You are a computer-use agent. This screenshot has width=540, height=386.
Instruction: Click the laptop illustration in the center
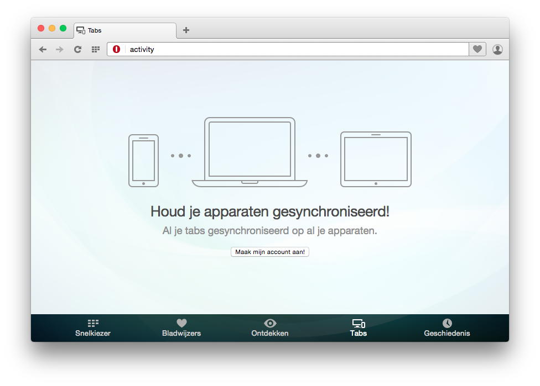250,152
